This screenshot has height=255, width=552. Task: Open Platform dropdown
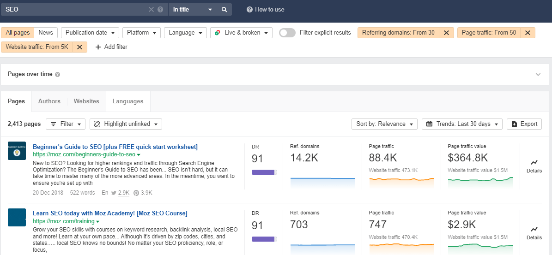[x=141, y=33]
